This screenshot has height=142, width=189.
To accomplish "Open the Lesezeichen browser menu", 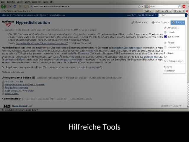I will (37, 2).
